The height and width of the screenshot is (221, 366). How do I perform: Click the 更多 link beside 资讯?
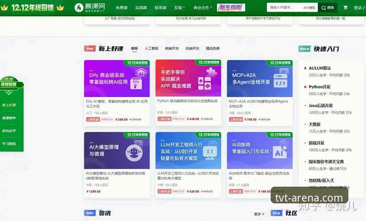[259, 214]
